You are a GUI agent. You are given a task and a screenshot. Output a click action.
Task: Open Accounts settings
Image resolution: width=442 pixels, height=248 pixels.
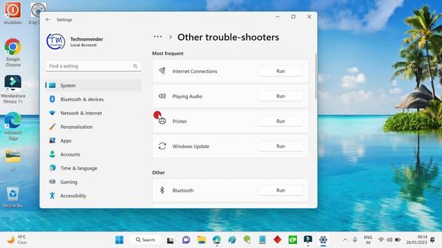(93, 154)
